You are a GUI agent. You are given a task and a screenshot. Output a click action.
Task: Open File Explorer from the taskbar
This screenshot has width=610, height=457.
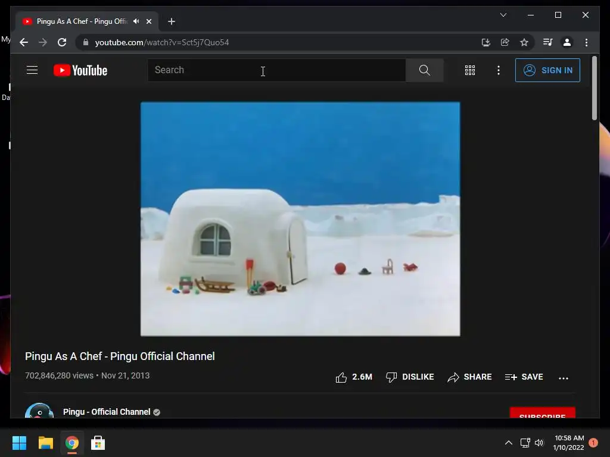46,443
